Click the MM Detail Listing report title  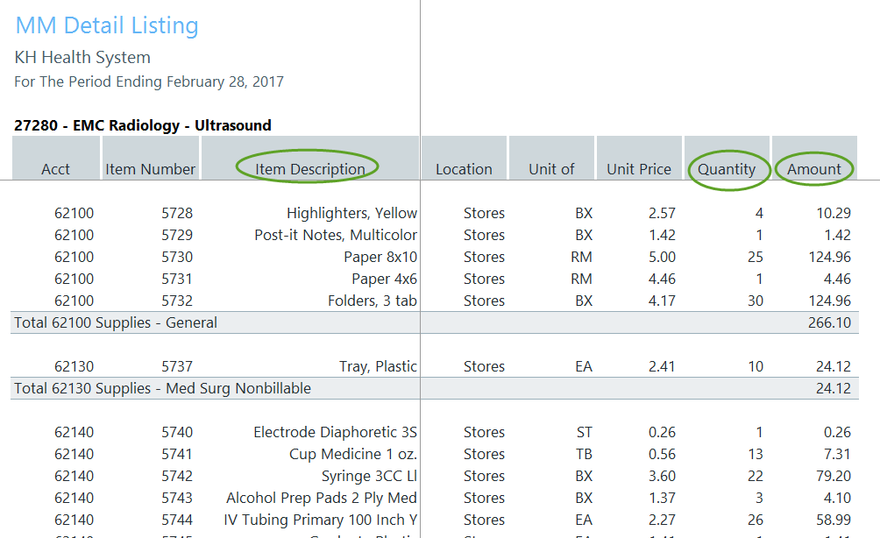coord(107,25)
